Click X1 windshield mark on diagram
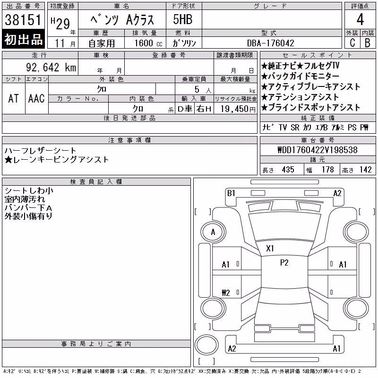The image size is (378, 378). pyautogui.click(x=270, y=249)
